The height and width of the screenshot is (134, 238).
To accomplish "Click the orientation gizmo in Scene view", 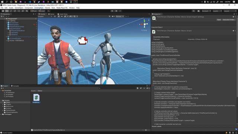I will pyautogui.click(x=144, y=24).
